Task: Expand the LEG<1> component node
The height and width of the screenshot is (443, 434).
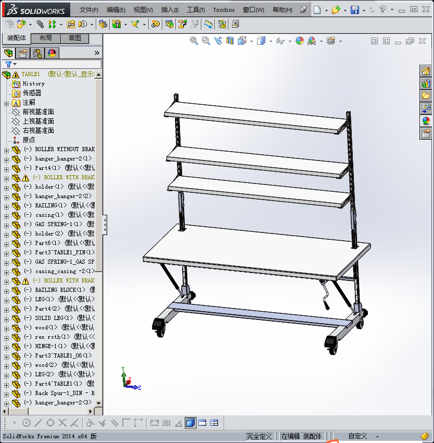Action: [6, 301]
